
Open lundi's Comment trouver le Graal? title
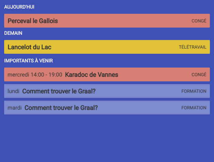(59, 91)
